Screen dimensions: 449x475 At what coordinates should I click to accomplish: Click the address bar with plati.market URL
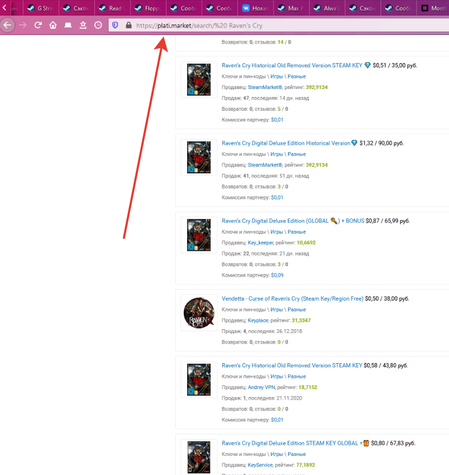[279, 25]
